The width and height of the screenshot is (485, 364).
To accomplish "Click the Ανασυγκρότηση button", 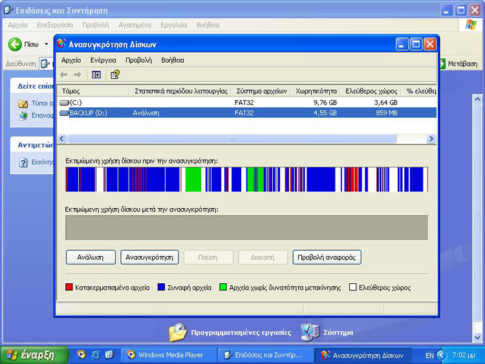I will click(149, 257).
